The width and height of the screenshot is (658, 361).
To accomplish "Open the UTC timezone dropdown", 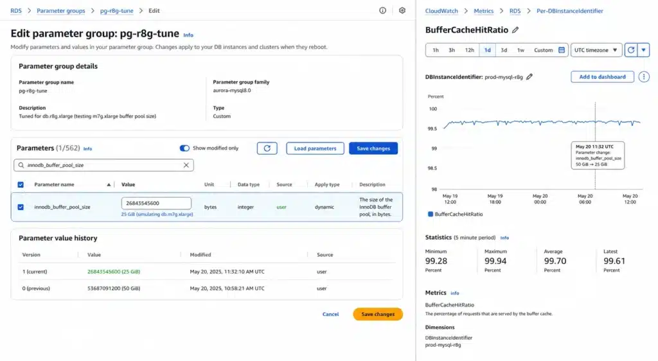I will (x=596, y=50).
